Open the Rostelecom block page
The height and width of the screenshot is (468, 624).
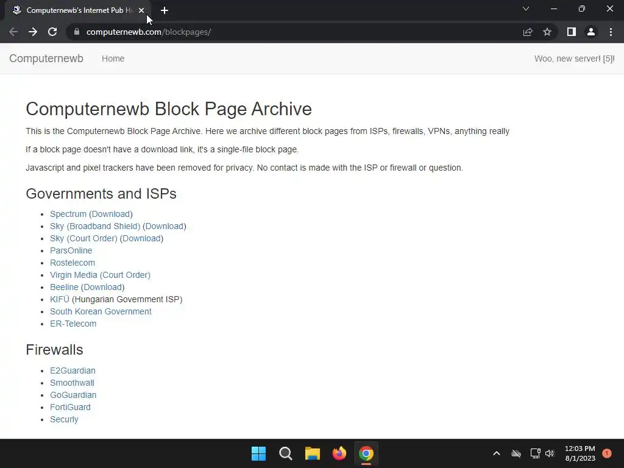click(x=73, y=263)
